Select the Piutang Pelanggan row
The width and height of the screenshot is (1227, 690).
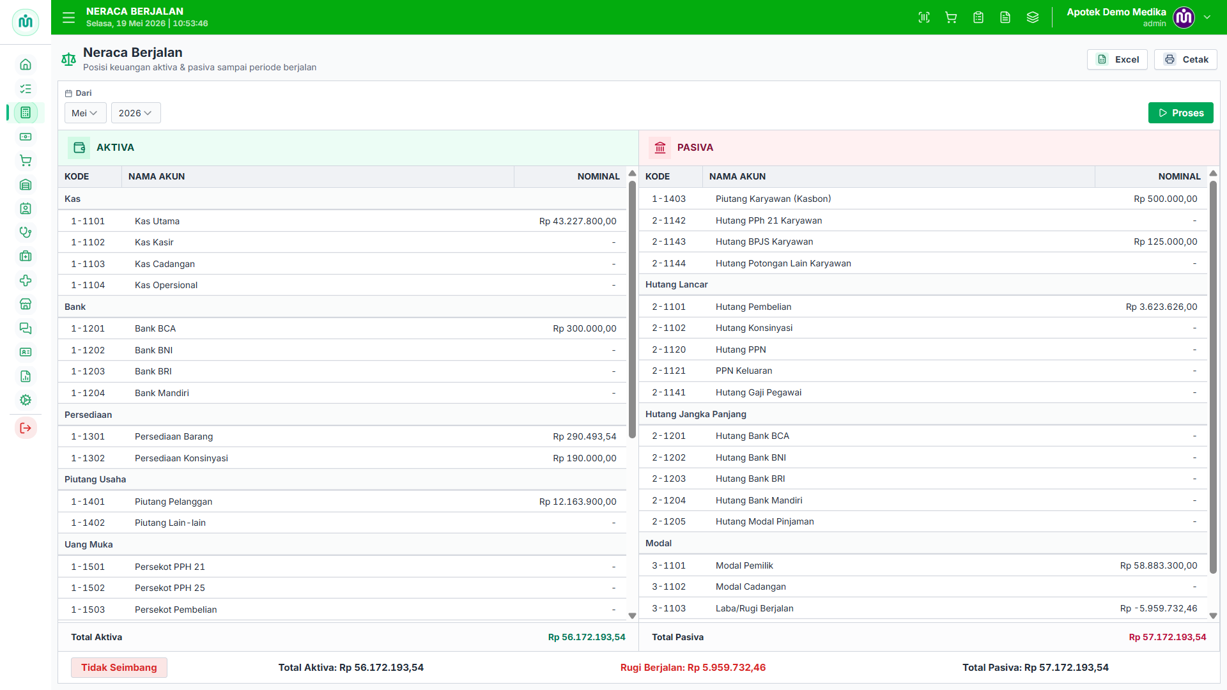pyautogui.click(x=342, y=502)
